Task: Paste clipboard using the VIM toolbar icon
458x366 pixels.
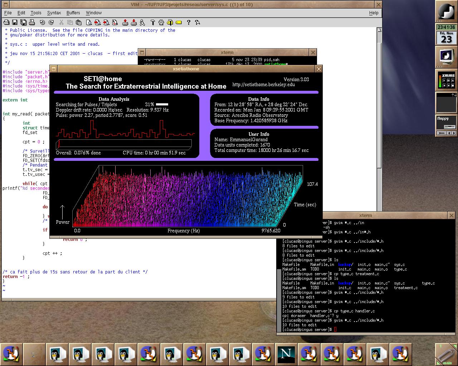Action: click(79, 22)
